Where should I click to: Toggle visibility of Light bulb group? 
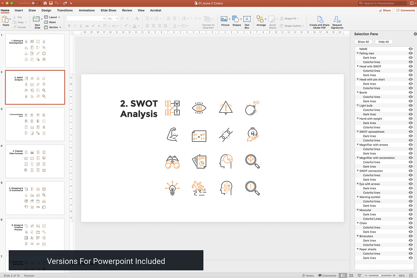click(x=410, y=106)
